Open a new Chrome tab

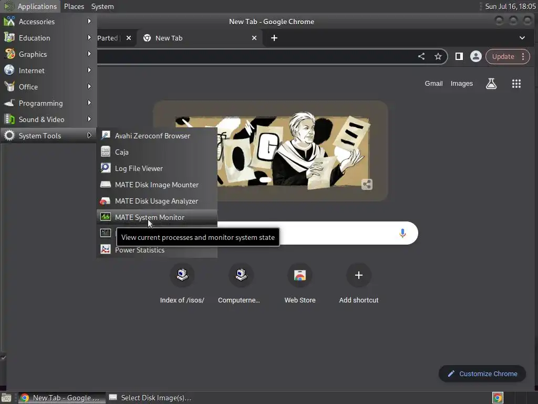click(x=274, y=38)
